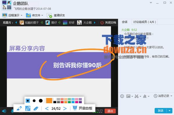Pick the green color swatch

coord(69,102)
